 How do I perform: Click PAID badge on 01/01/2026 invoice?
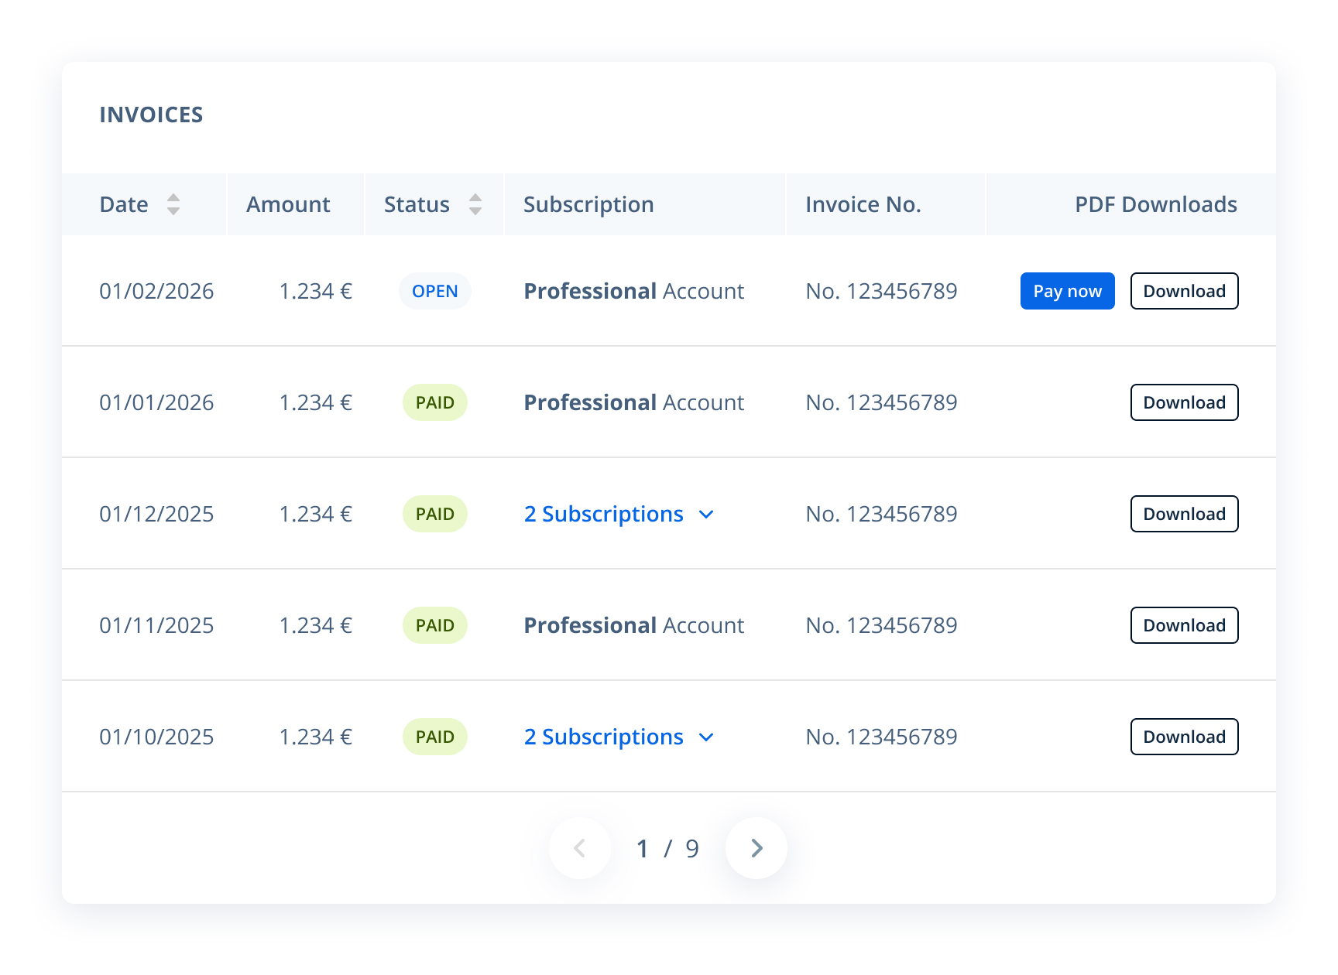[x=435, y=402]
